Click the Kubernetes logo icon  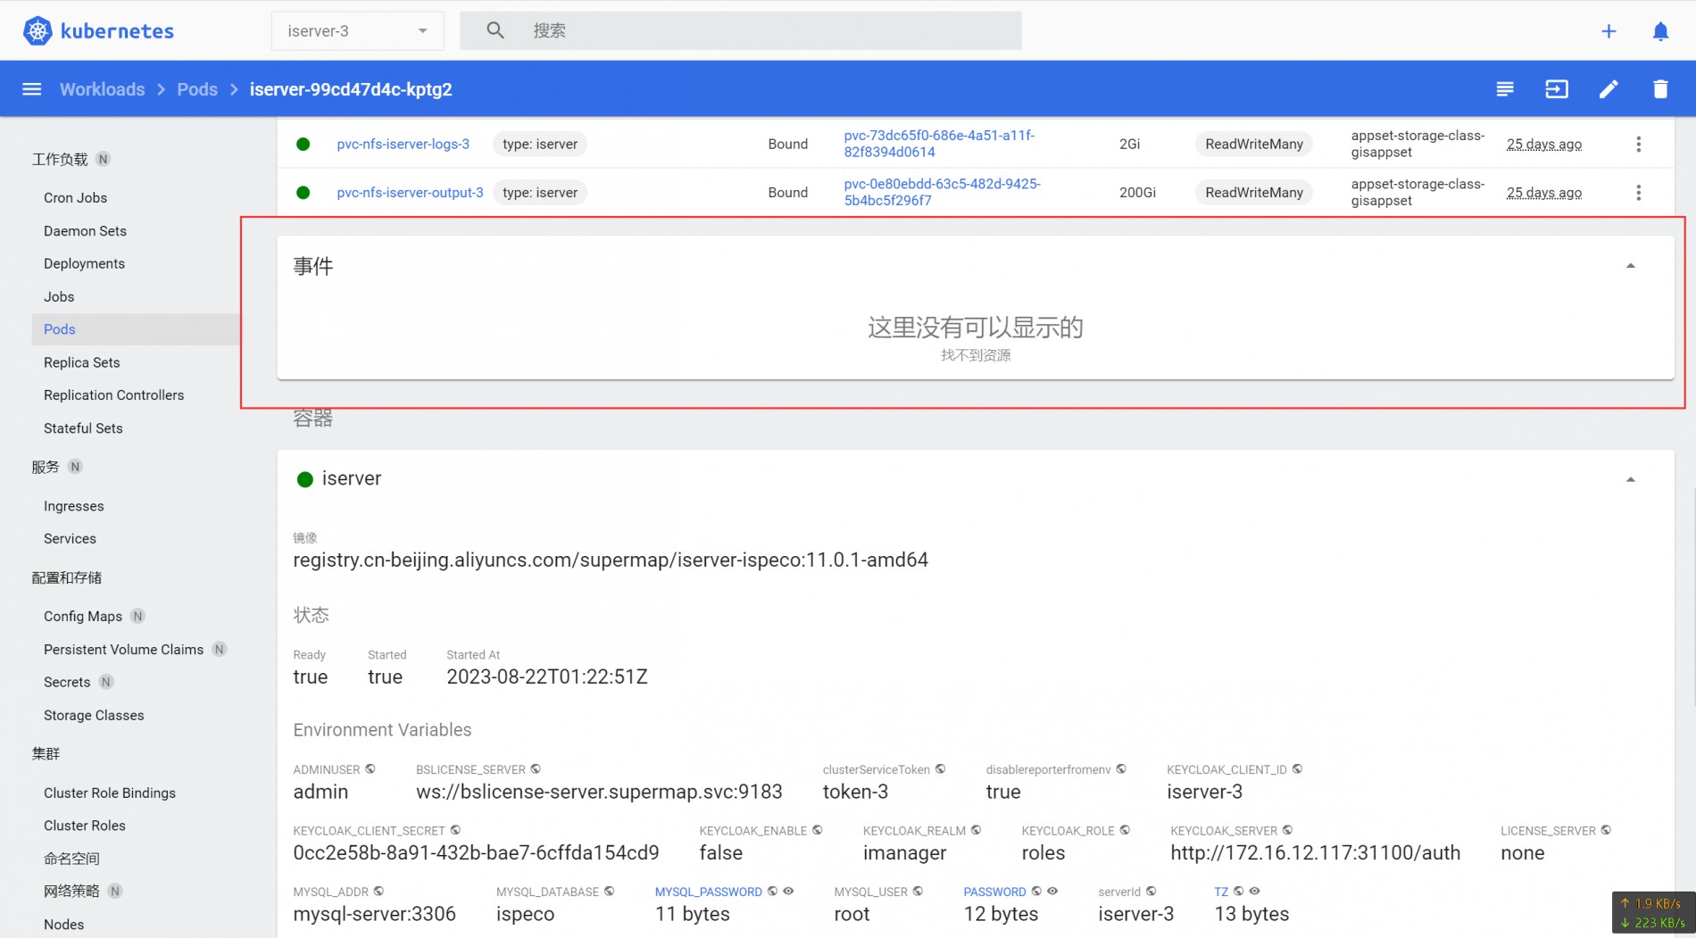[x=37, y=30]
